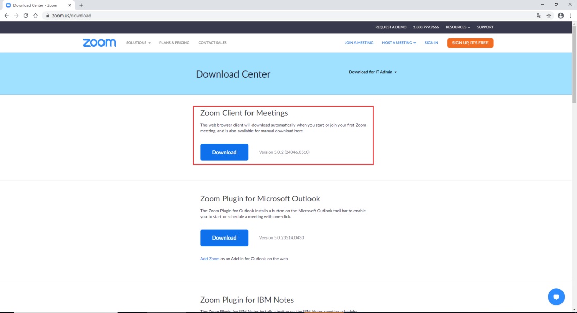Viewport: 577px width, 313px height.
Task: Click the translate page icon
Action: tap(539, 16)
